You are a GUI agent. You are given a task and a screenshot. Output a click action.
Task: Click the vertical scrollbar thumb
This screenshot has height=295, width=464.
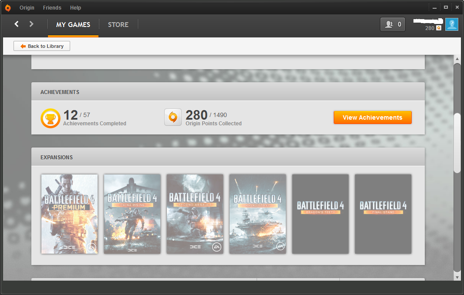[x=457, y=143]
